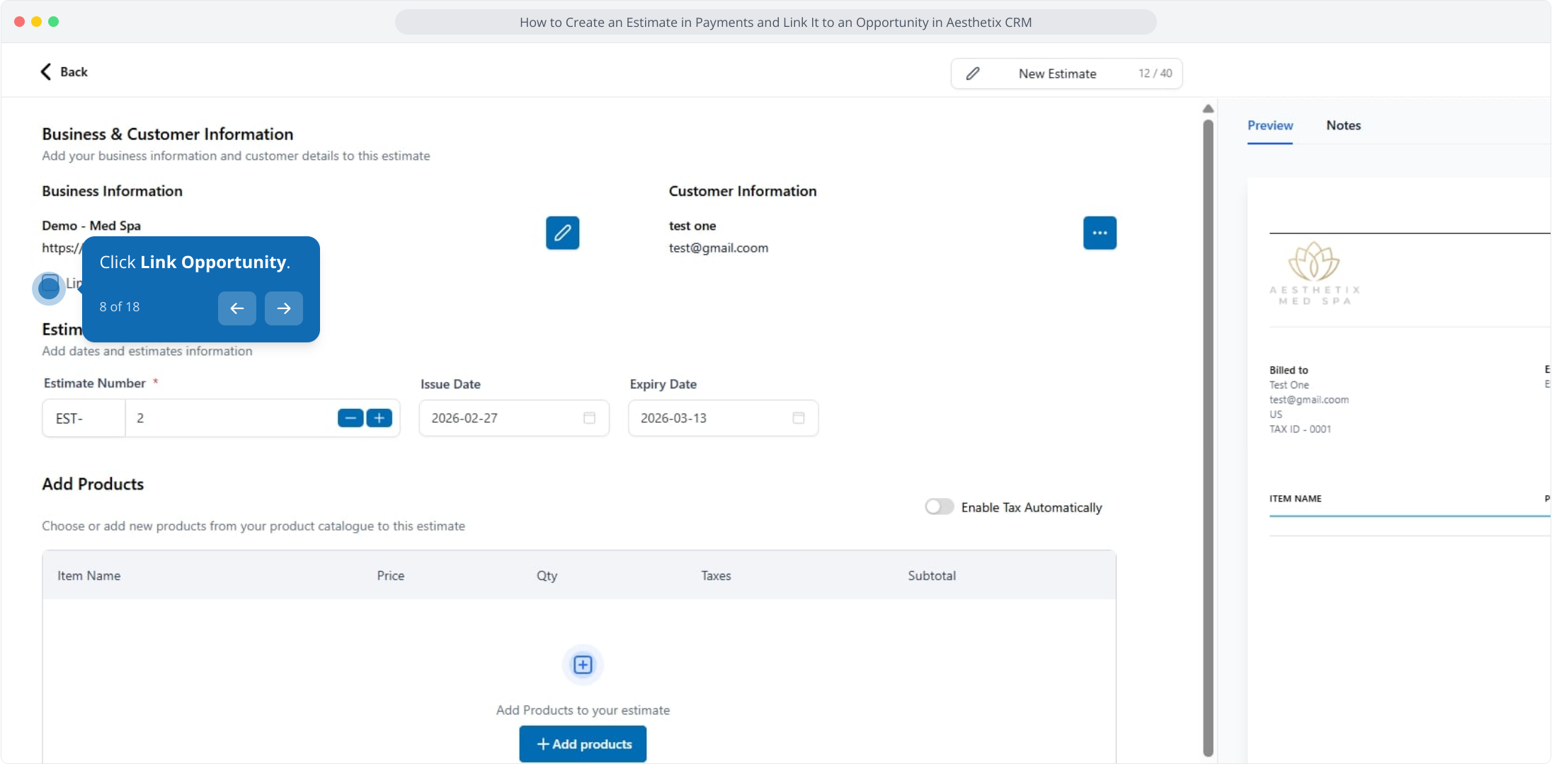Click the plus-square icon above Add Products text
1552x764 pixels.
pos(583,665)
